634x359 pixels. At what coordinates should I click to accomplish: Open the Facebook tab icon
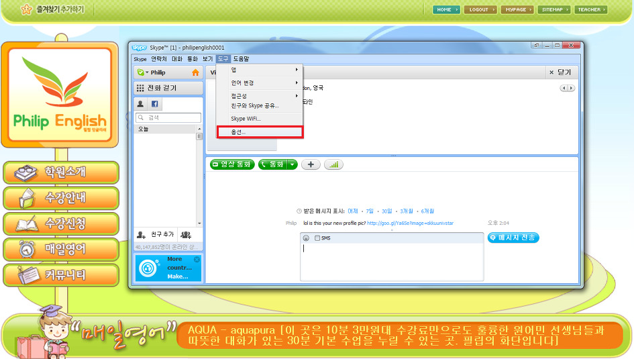pyautogui.click(x=155, y=104)
